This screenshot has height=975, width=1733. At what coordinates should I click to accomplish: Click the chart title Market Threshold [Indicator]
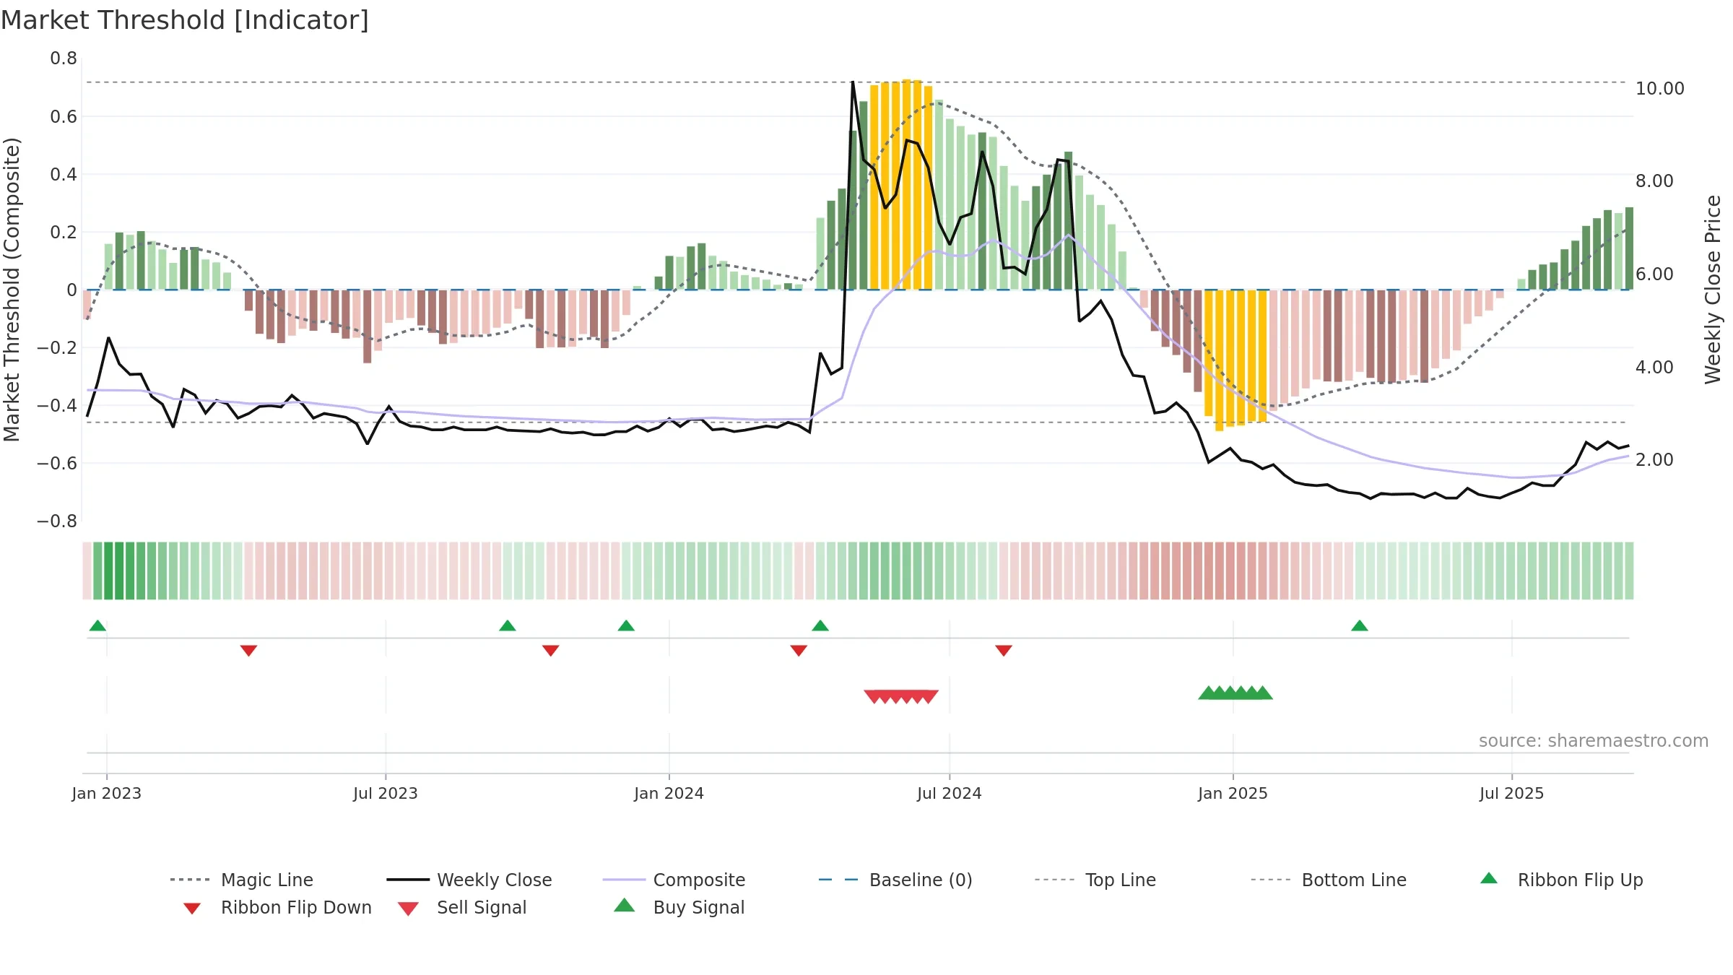pyautogui.click(x=185, y=20)
